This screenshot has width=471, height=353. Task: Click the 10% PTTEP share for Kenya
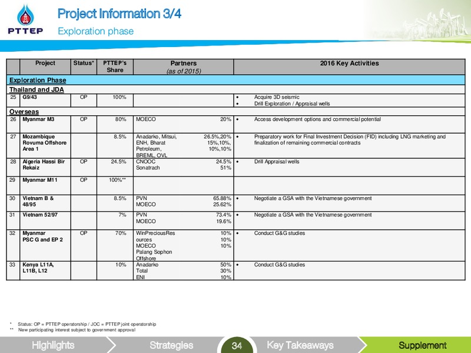coord(121,265)
